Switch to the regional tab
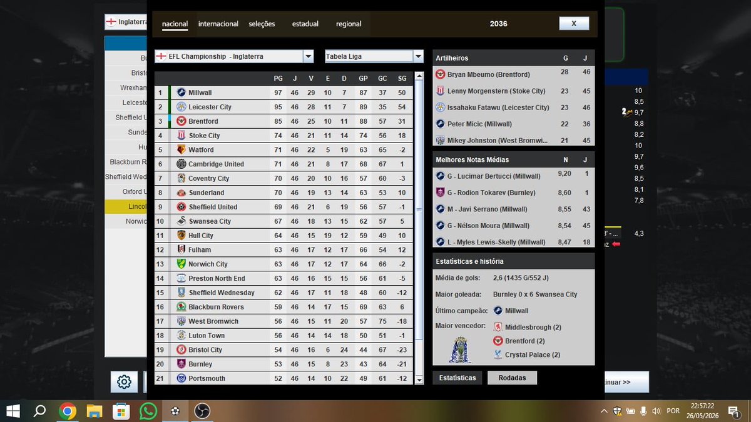The image size is (751, 422). coord(349,24)
